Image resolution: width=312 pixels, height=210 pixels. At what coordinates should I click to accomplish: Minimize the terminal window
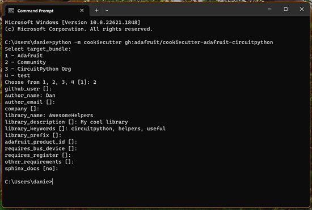pyautogui.click(x=269, y=9)
